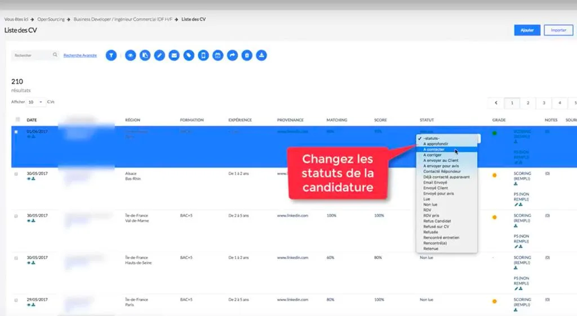Open Business Developer breadcrumb link

pos(122,19)
